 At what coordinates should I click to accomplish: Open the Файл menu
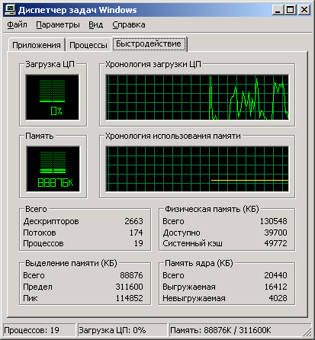click(x=17, y=24)
